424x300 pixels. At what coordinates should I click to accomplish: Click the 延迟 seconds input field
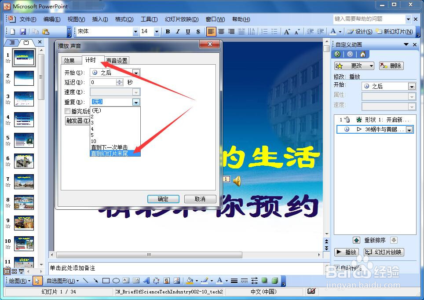[103, 83]
